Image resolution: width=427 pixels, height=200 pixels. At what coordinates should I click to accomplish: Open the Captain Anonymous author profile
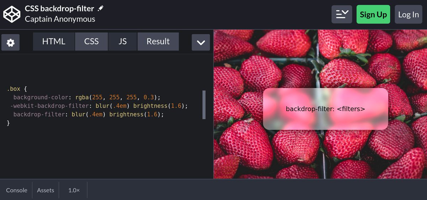[60, 19]
